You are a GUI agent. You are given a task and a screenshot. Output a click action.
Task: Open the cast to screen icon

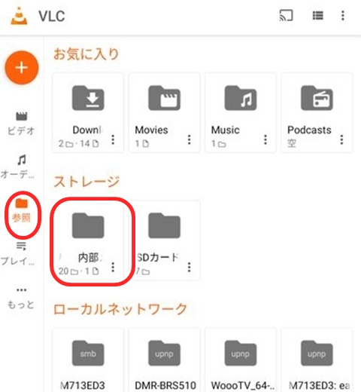[x=286, y=15]
